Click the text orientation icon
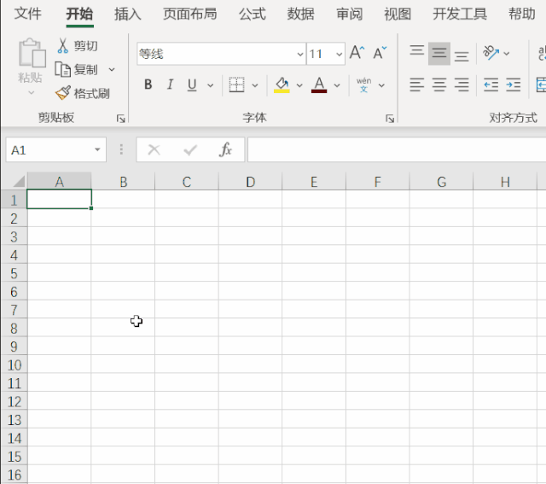The image size is (546, 484). (491, 53)
